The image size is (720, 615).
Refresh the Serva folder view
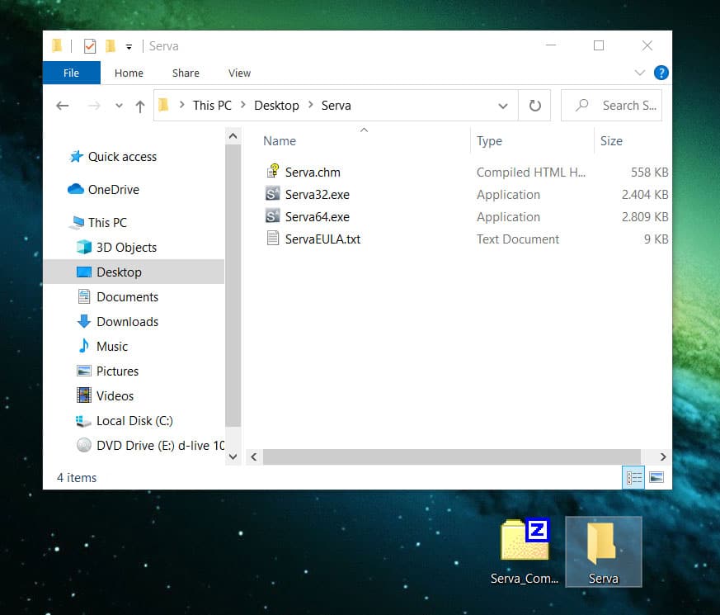[534, 106]
